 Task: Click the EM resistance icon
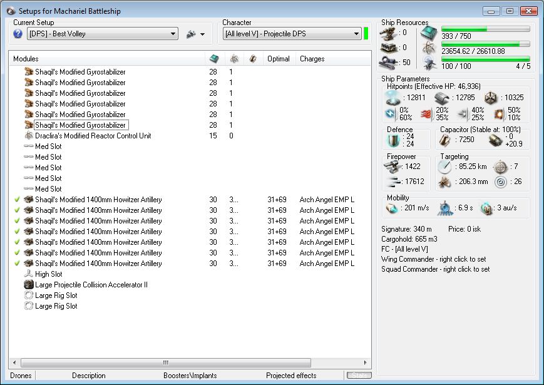coord(391,114)
